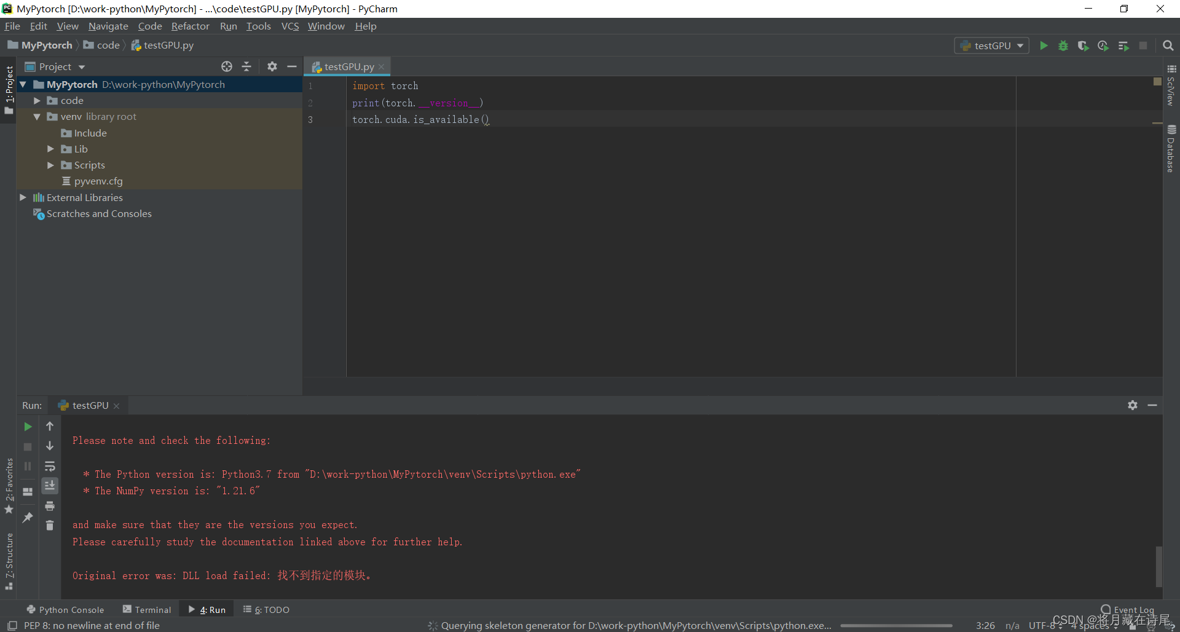Click the Run output vertical scrollbar
The width and height of the screenshot is (1180, 632).
(x=1158, y=566)
